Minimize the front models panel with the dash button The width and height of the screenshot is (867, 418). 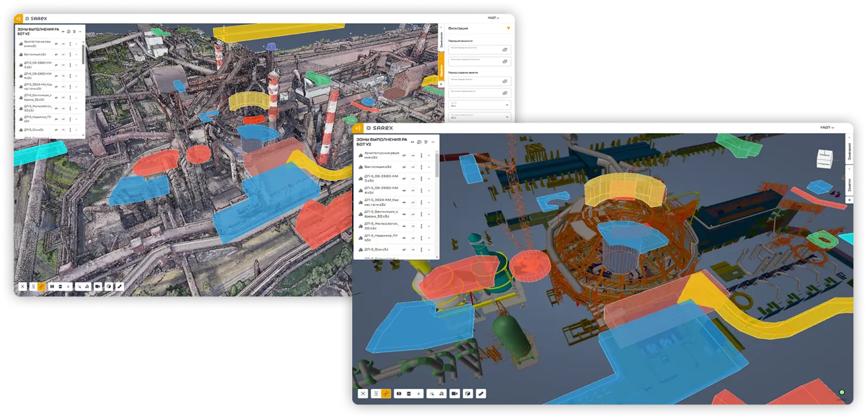point(433,142)
